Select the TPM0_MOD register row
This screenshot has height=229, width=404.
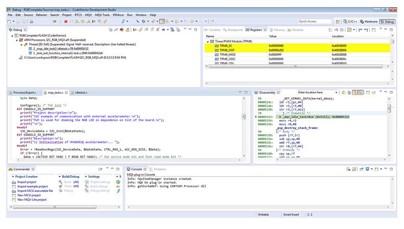click(229, 54)
